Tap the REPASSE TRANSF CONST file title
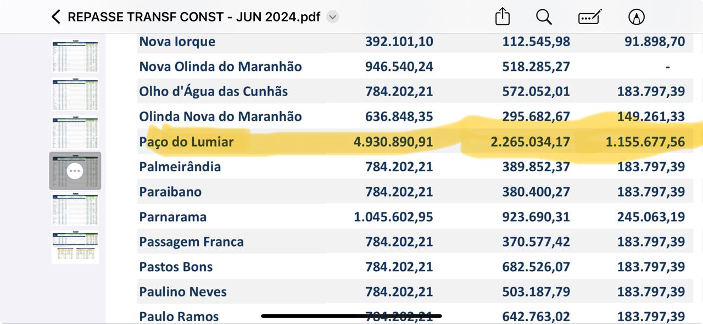Image resolution: width=703 pixels, height=324 pixels. pyautogui.click(x=193, y=17)
